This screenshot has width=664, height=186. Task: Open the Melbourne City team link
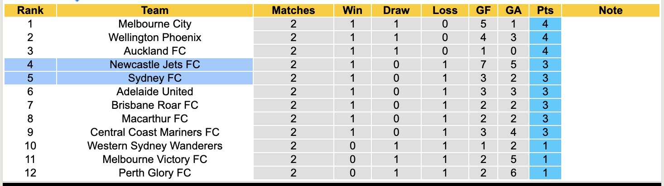(154, 24)
